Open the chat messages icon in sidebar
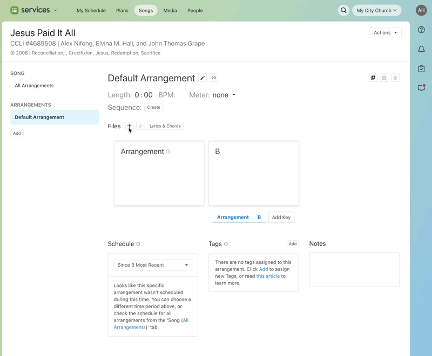 pos(421,88)
